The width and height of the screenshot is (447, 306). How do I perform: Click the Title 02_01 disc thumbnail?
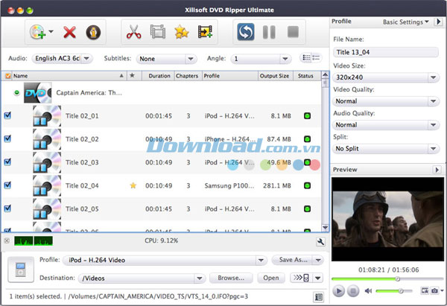coord(47,116)
